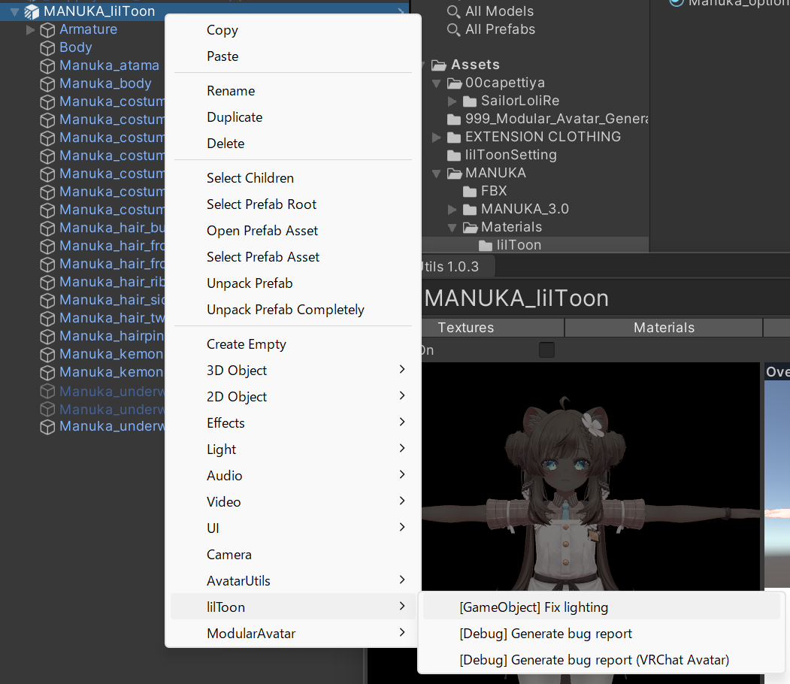Expand the EXTENSION CLOTHING folder

click(x=437, y=137)
